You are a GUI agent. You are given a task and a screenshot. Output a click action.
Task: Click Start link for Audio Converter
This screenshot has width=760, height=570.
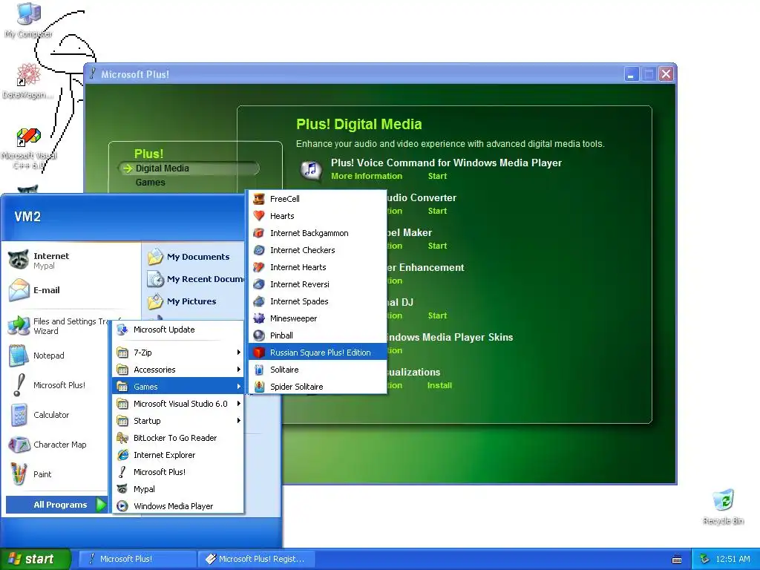pos(437,211)
